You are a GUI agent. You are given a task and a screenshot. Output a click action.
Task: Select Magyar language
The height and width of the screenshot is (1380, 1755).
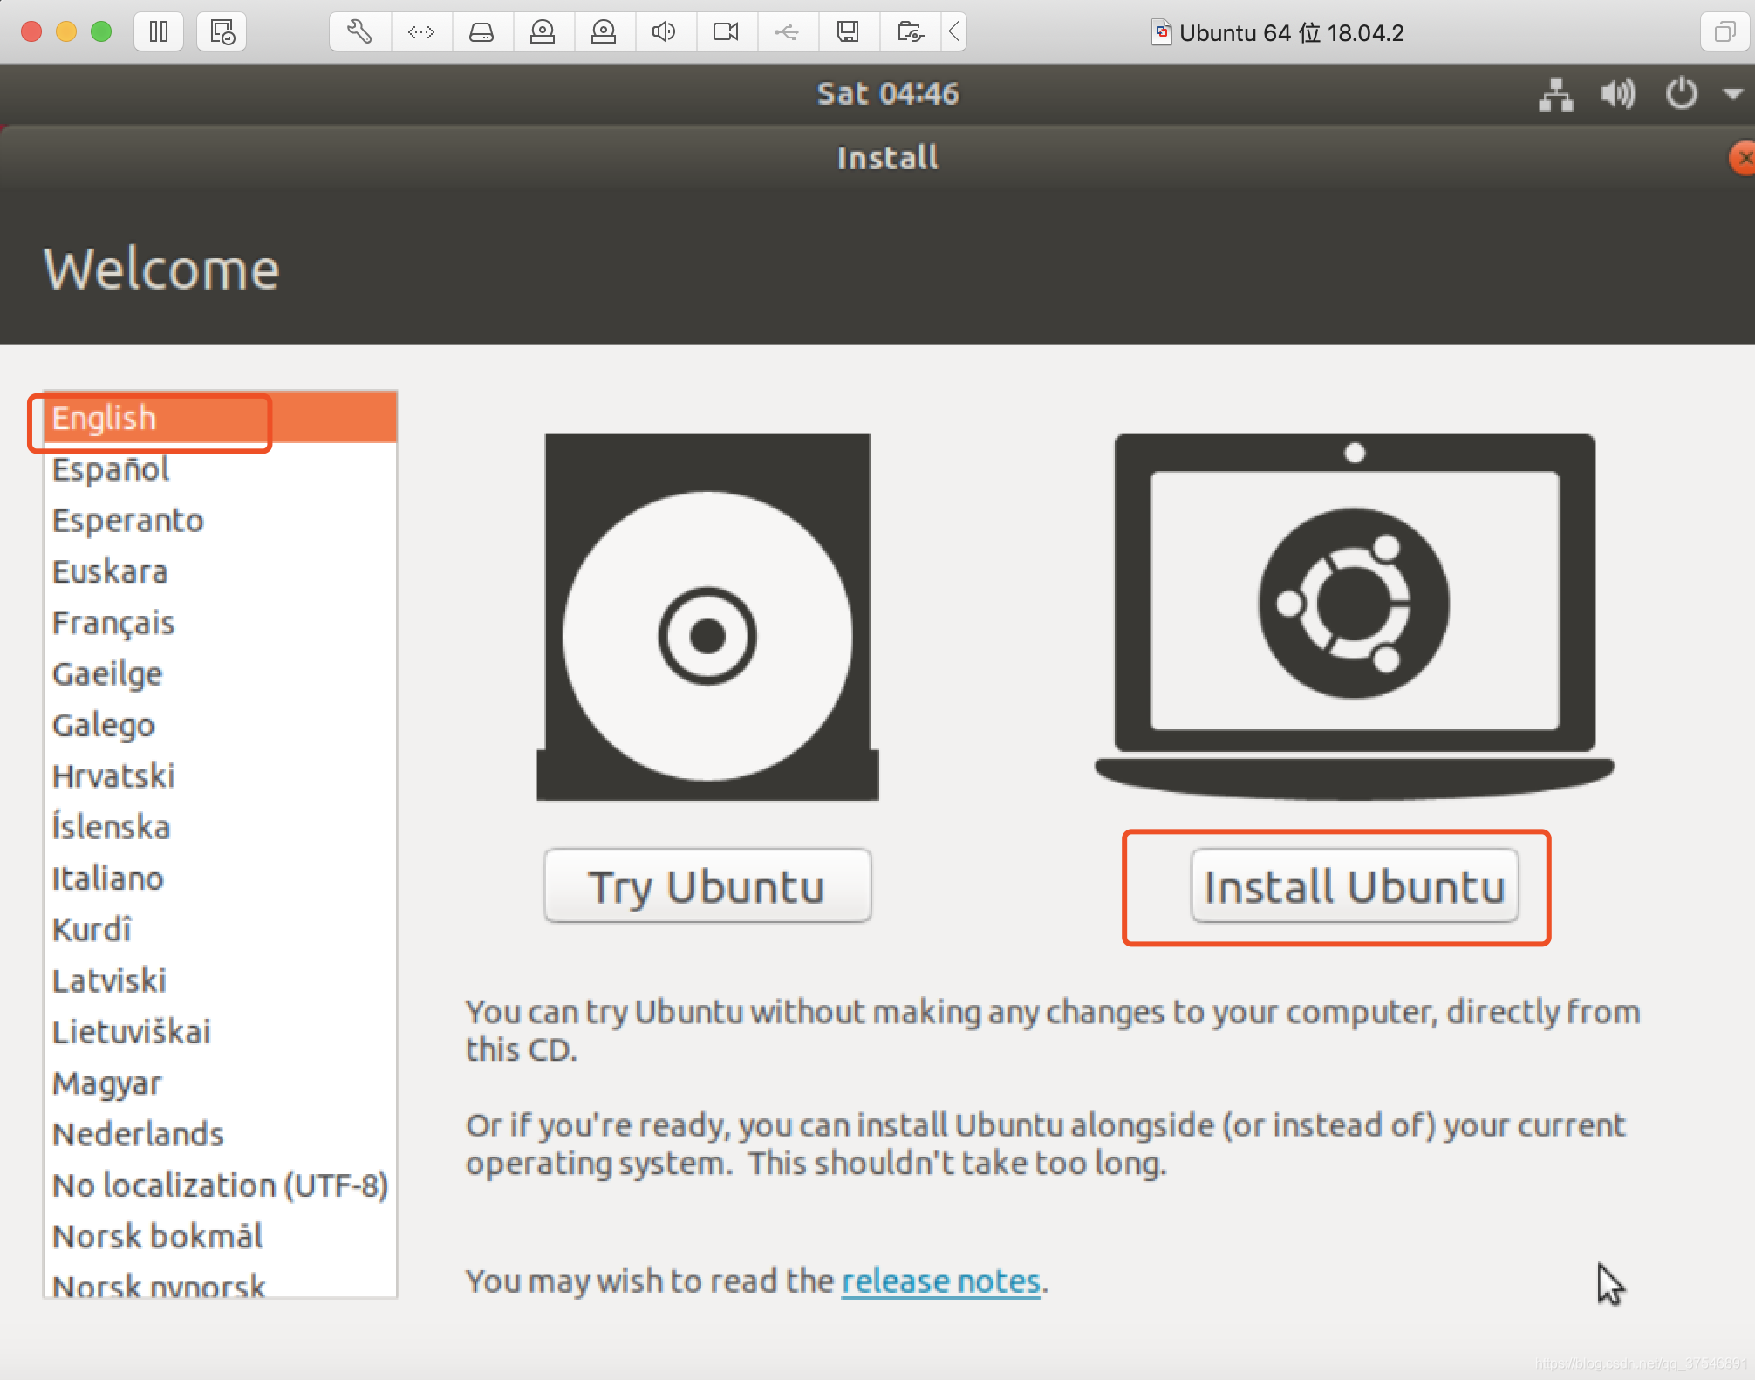tap(221, 1083)
